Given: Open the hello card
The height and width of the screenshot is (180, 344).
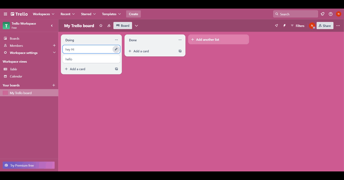Looking at the screenshot, I should coord(91,59).
